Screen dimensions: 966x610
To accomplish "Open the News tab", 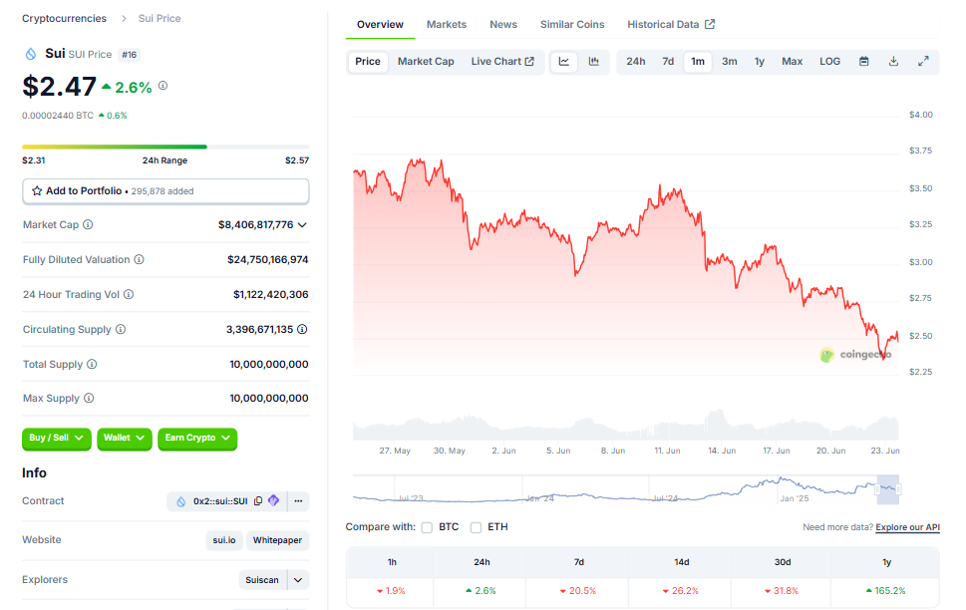I will (x=503, y=25).
